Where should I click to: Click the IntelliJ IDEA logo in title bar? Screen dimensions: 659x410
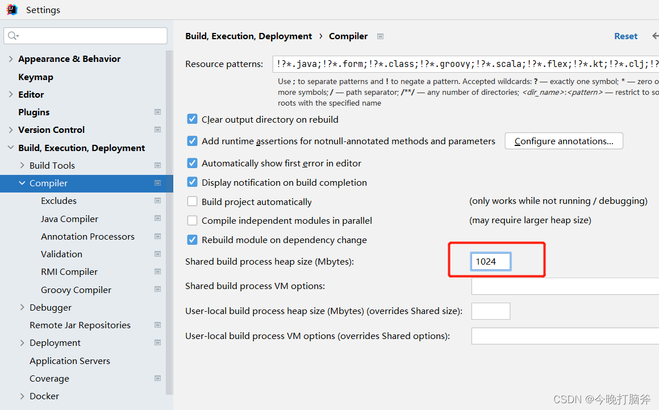[x=12, y=9]
